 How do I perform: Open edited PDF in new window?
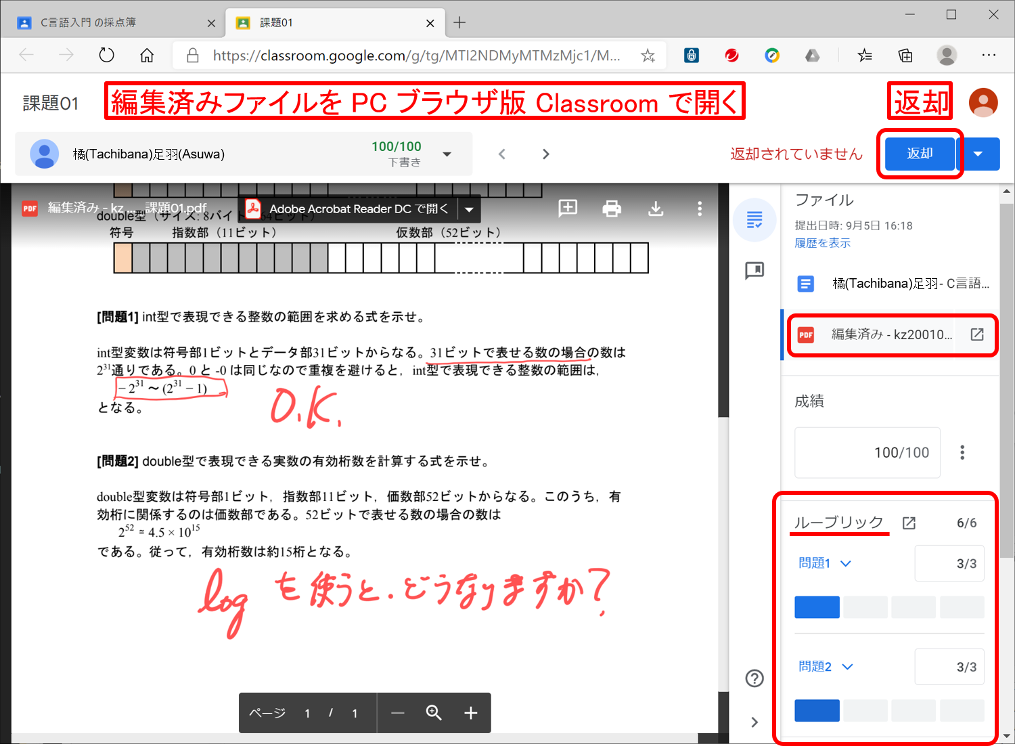tap(977, 334)
